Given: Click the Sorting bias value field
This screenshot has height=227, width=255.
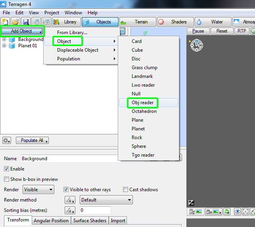Looking at the screenshot, I should pos(95,210).
